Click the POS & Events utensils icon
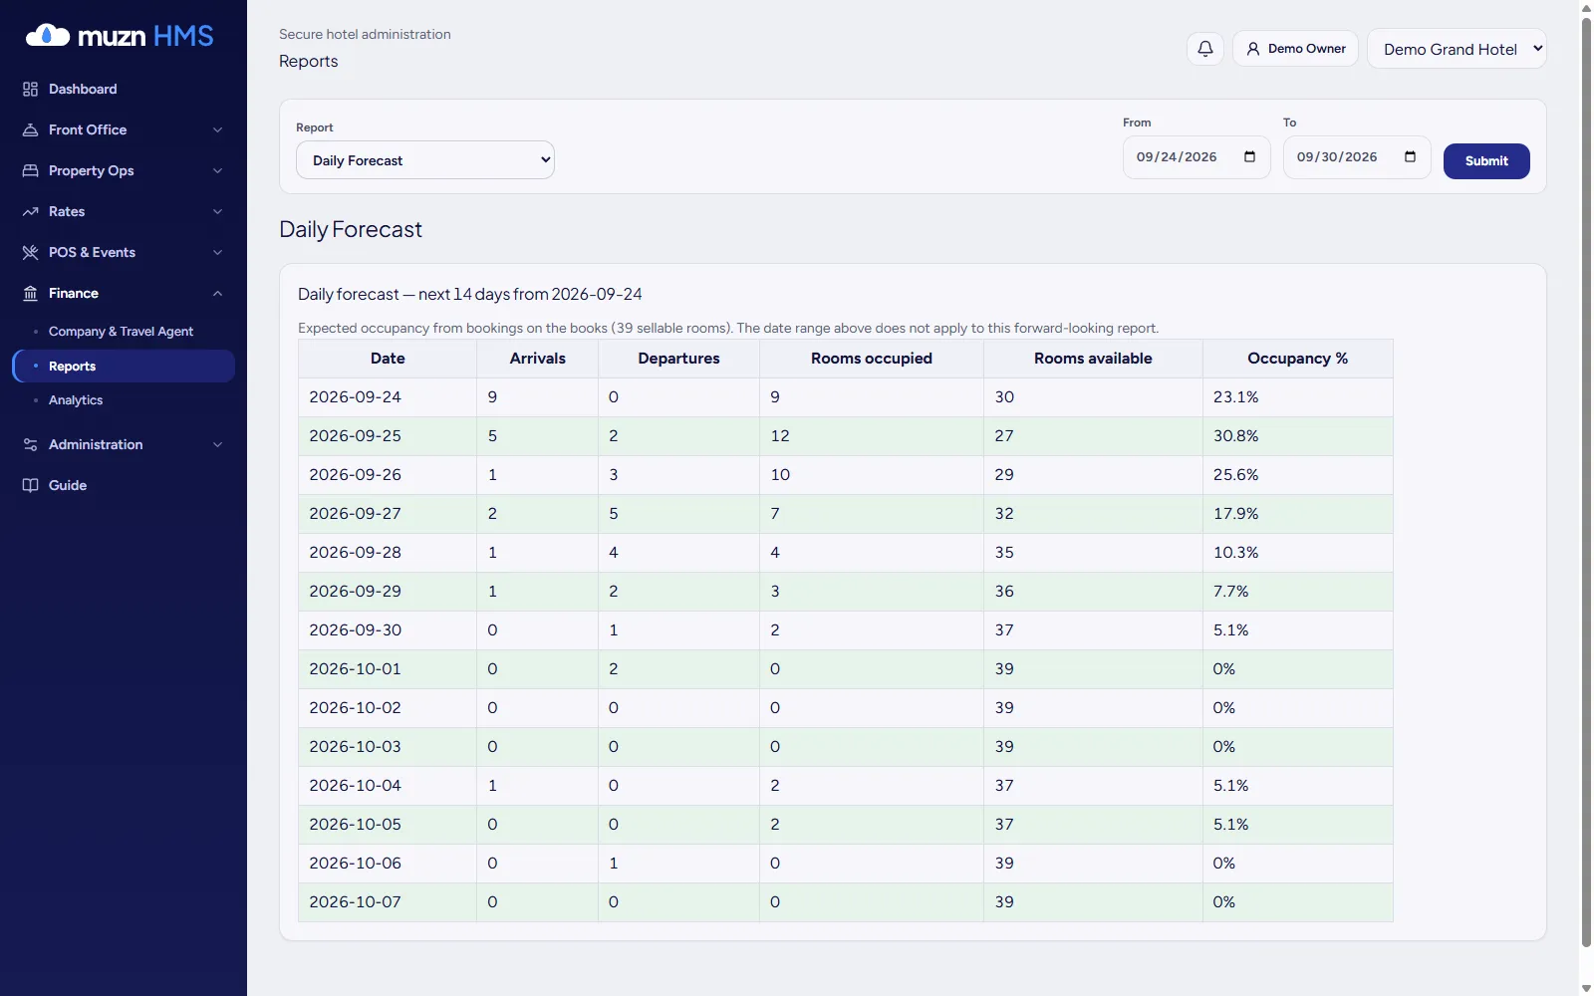 (x=30, y=252)
